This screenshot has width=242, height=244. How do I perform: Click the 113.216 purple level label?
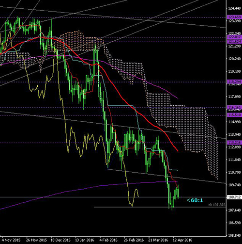(x=234, y=143)
